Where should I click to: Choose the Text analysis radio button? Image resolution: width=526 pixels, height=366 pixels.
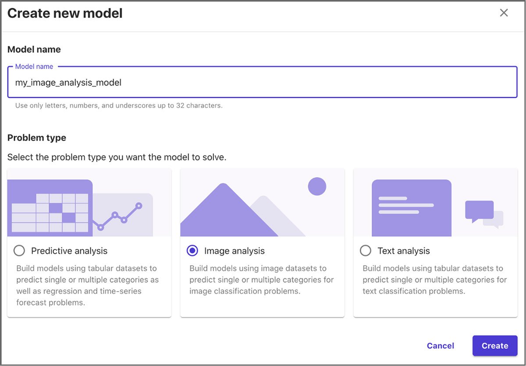pos(366,251)
